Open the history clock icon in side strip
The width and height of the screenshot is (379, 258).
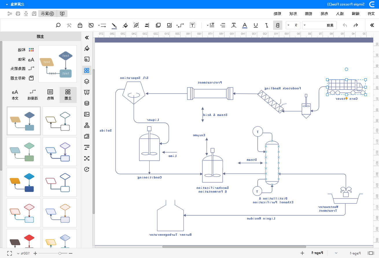tap(87, 169)
